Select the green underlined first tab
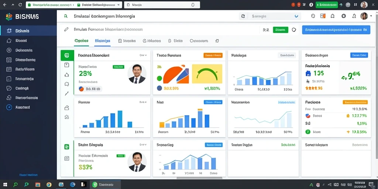 (82, 41)
